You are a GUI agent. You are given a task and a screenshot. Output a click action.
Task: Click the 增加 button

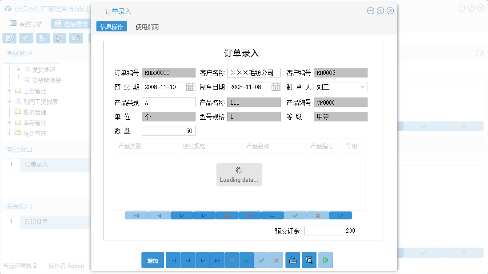(x=152, y=260)
